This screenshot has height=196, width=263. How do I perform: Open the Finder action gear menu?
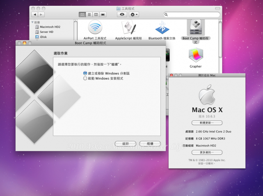click(x=134, y=15)
